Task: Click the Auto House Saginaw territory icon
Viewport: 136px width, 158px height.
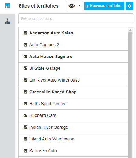Action: [x=25, y=56]
